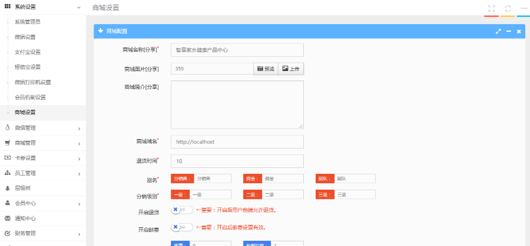Click the 员工管理 org chart icon
530x246 pixels.
point(8,173)
